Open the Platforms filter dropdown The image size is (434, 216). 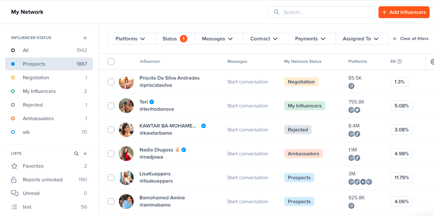tap(131, 39)
